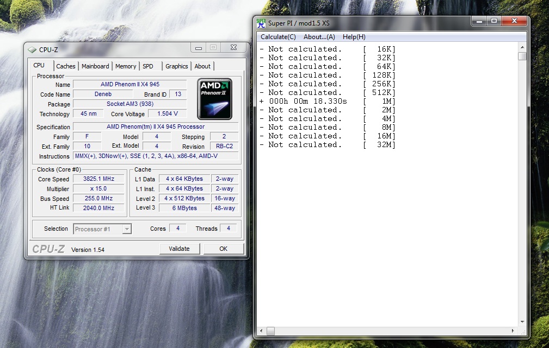Open the Calculate(C) menu in Super PI
549x348 pixels.
tap(278, 37)
